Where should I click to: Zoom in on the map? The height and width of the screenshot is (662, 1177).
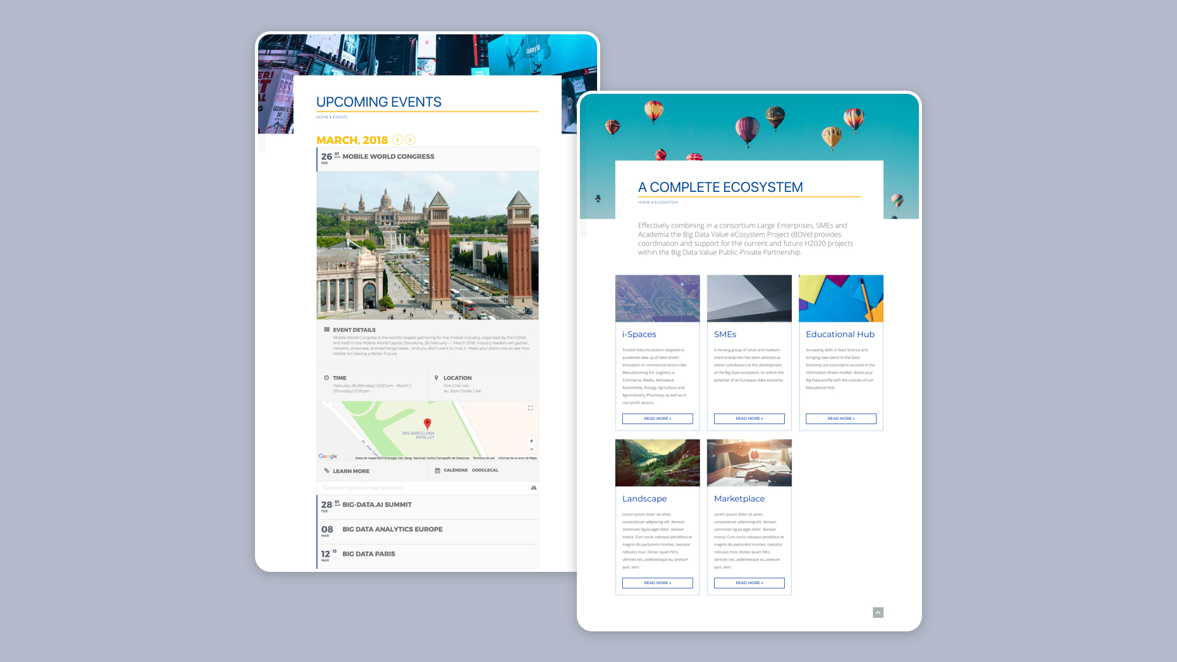click(x=531, y=441)
